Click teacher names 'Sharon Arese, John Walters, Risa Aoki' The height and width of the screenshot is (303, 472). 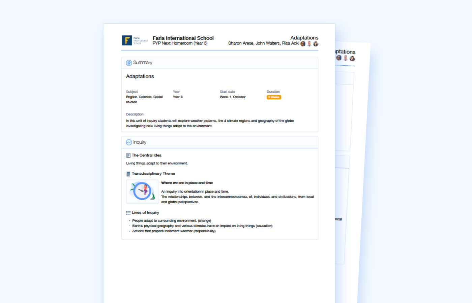[x=264, y=43]
